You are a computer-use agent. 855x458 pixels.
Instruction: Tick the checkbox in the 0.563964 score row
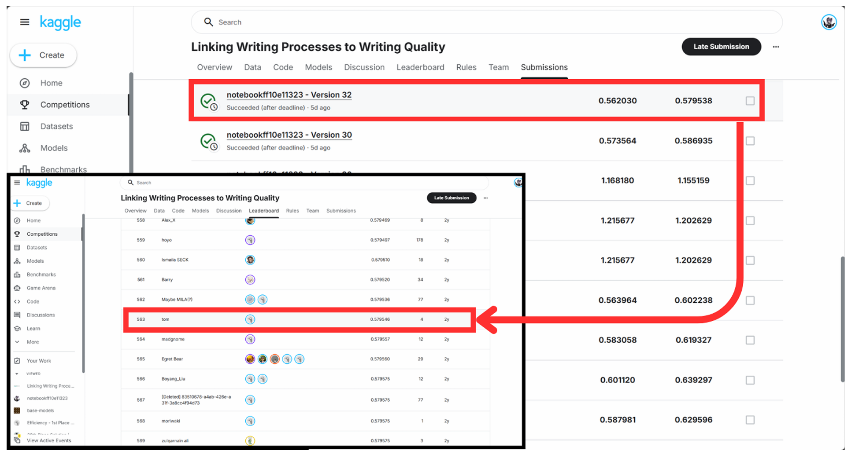750,300
